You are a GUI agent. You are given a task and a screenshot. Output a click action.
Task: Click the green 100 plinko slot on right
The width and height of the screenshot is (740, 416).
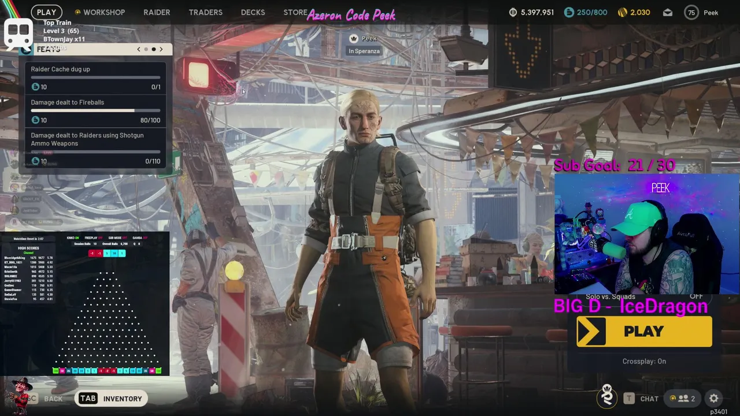tap(158, 371)
